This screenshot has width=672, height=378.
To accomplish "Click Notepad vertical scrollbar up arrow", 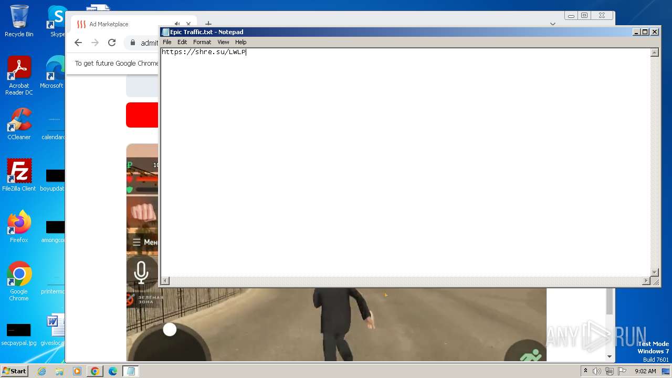I will [x=654, y=52].
